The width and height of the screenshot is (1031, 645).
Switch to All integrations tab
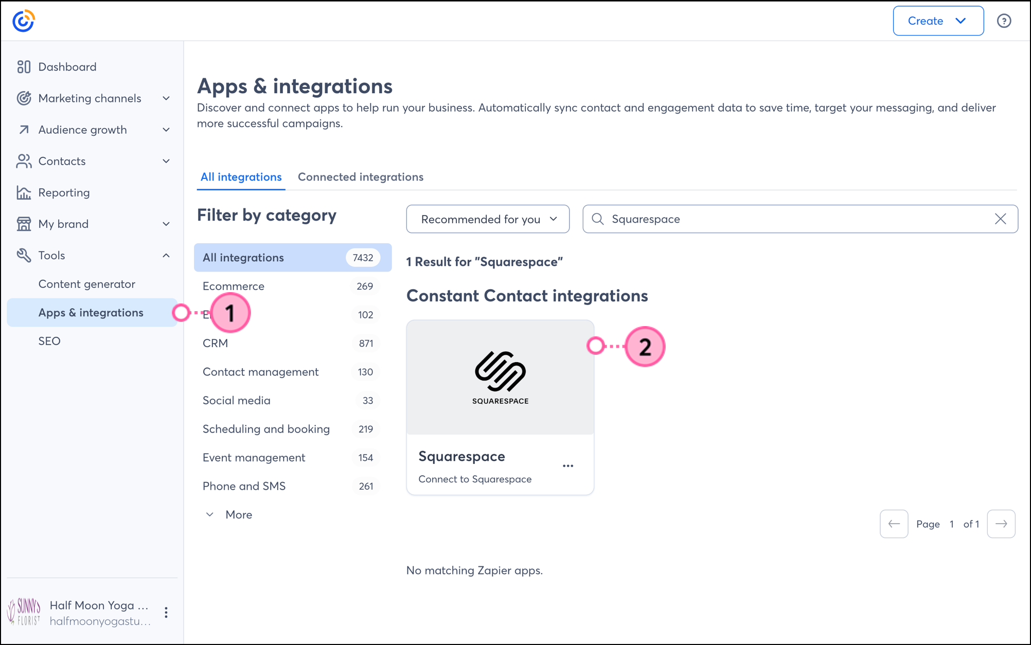(241, 177)
